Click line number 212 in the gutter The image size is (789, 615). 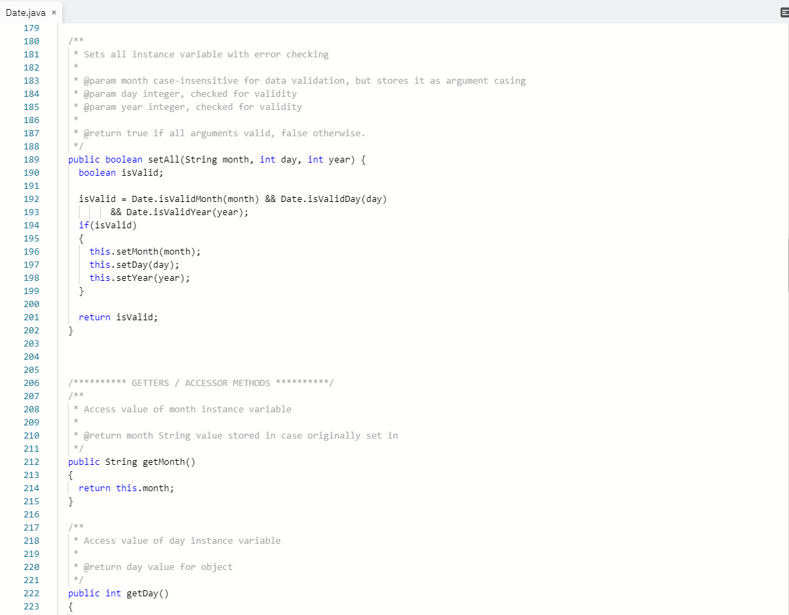point(31,461)
